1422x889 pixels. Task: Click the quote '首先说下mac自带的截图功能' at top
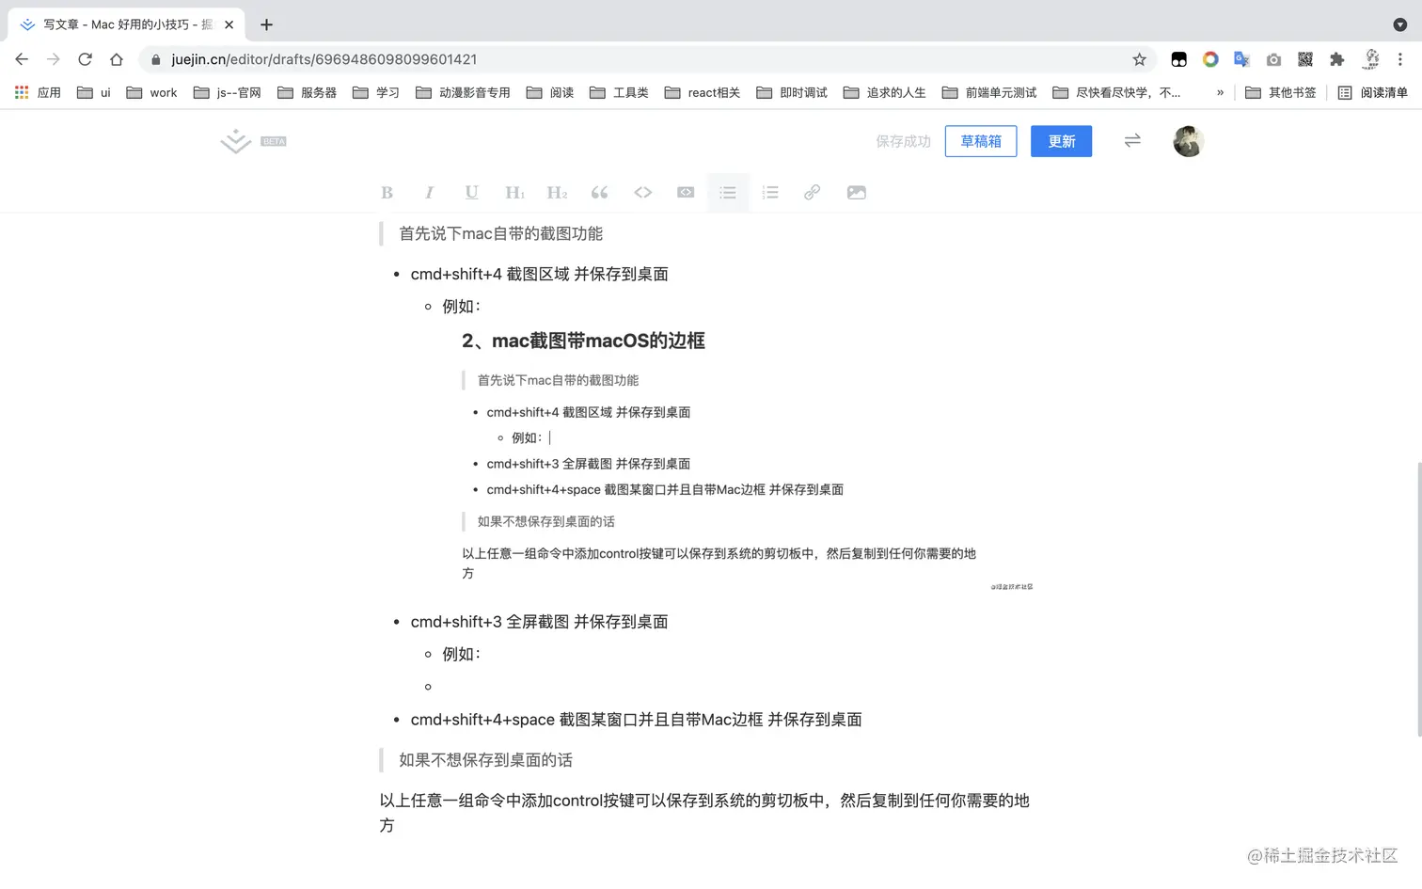(x=500, y=233)
